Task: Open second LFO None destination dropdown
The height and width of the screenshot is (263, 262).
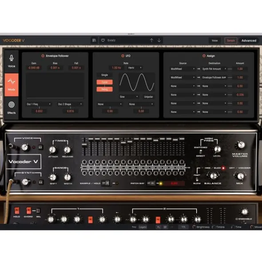Action: [x=141, y=104]
